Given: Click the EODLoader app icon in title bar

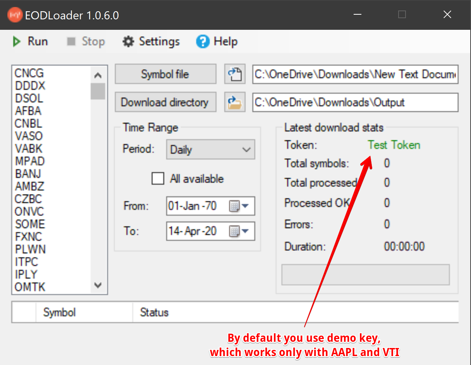Looking at the screenshot, I should (x=15, y=15).
